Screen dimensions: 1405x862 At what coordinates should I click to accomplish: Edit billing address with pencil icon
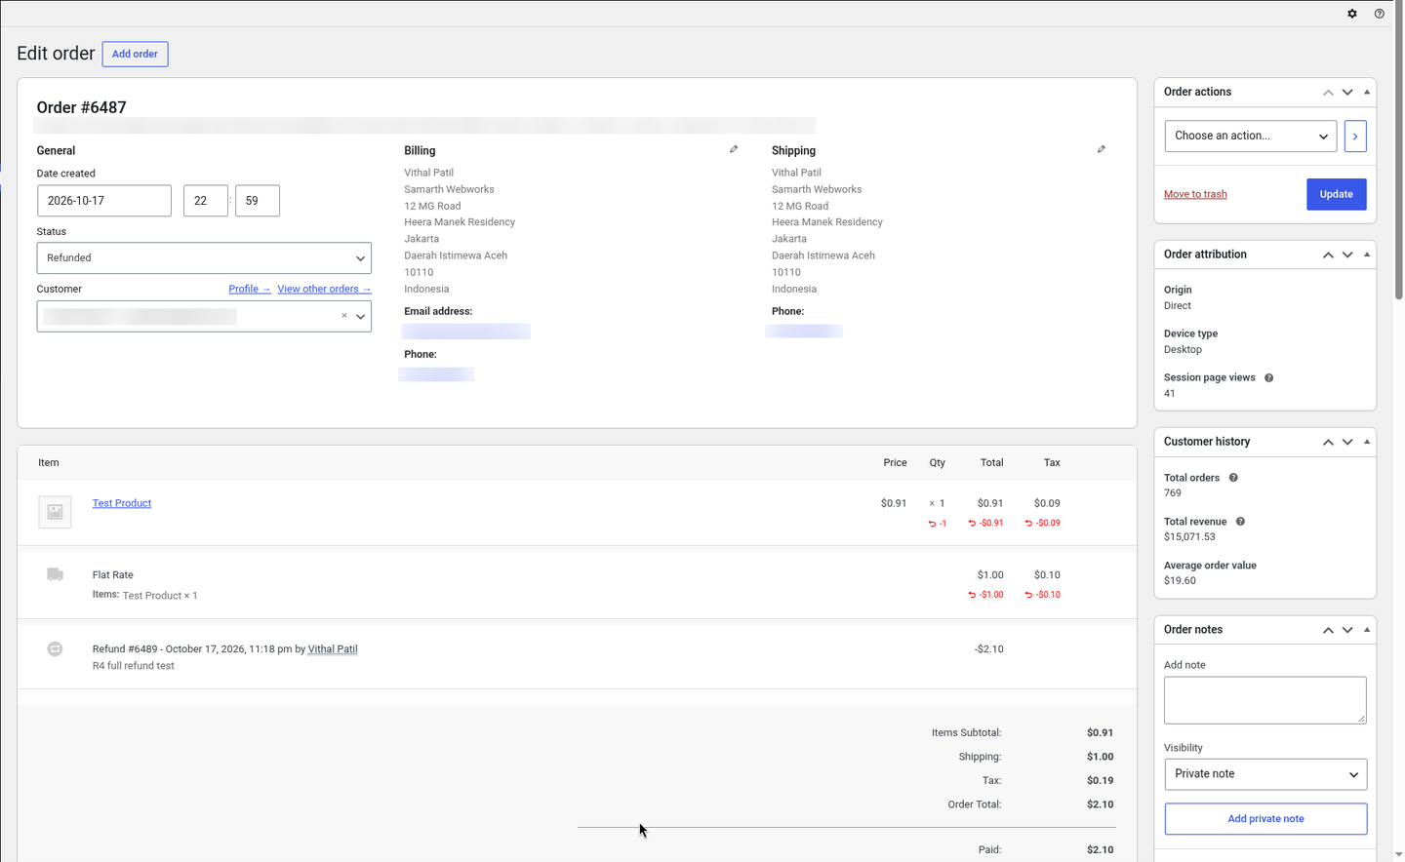pos(734,149)
